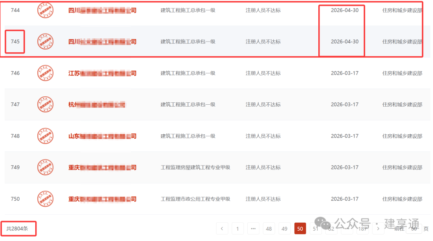Click row number 745

point(15,42)
